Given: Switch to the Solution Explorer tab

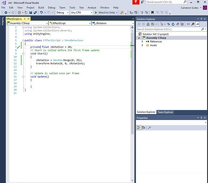Looking at the screenshot, I should click(146, 112).
